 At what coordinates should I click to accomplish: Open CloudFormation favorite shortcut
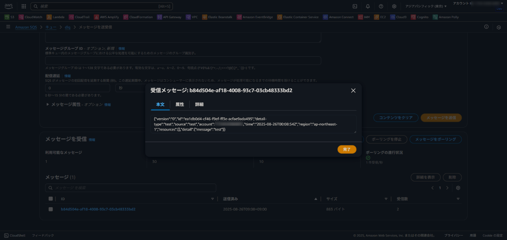point(138,17)
